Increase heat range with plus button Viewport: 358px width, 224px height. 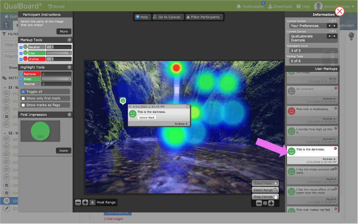[85, 202]
